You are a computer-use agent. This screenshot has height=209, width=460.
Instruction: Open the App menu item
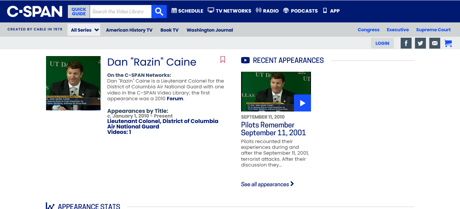[331, 11]
